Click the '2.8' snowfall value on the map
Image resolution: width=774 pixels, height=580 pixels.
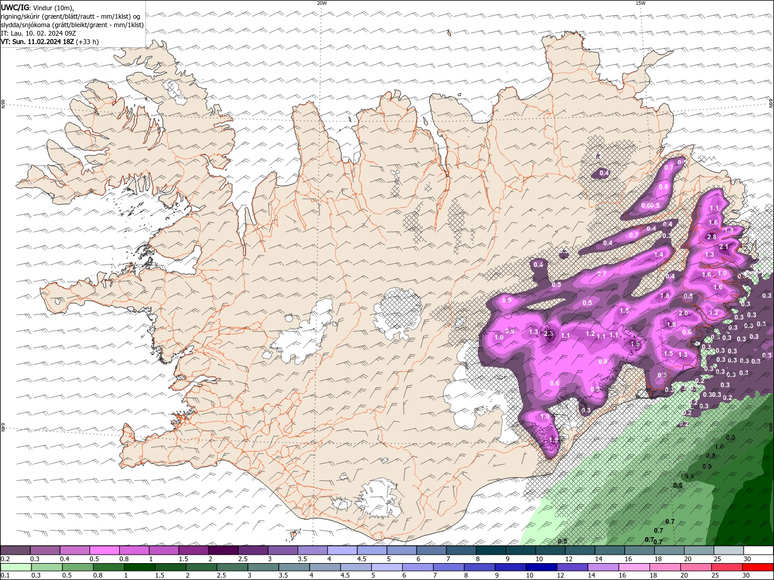[x=712, y=237]
